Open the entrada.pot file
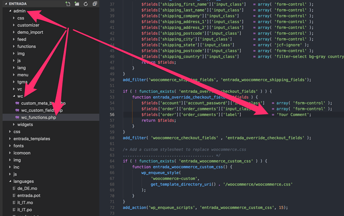The width and height of the screenshot is (344, 216). click(29, 196)
